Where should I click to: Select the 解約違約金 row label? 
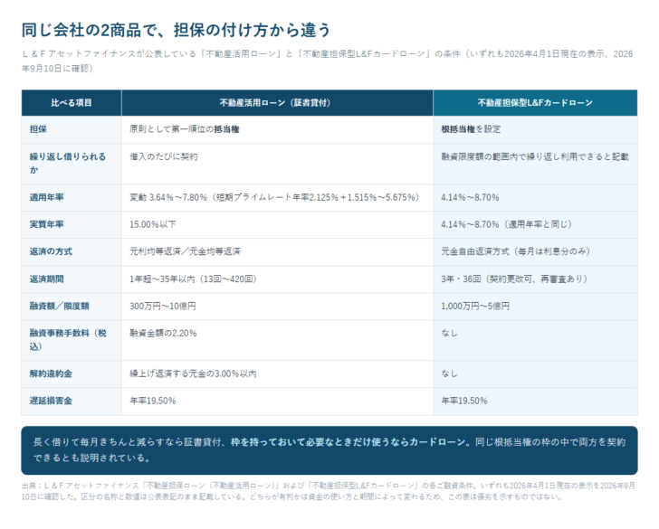click(72, 374)
